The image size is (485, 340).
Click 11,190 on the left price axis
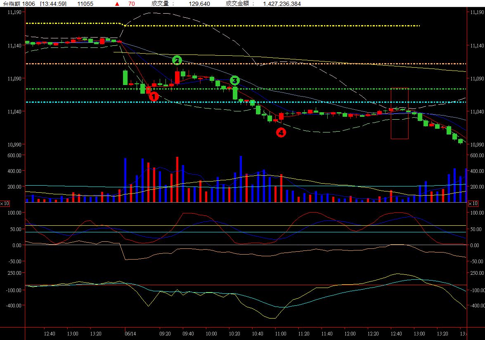coord(14,12)
